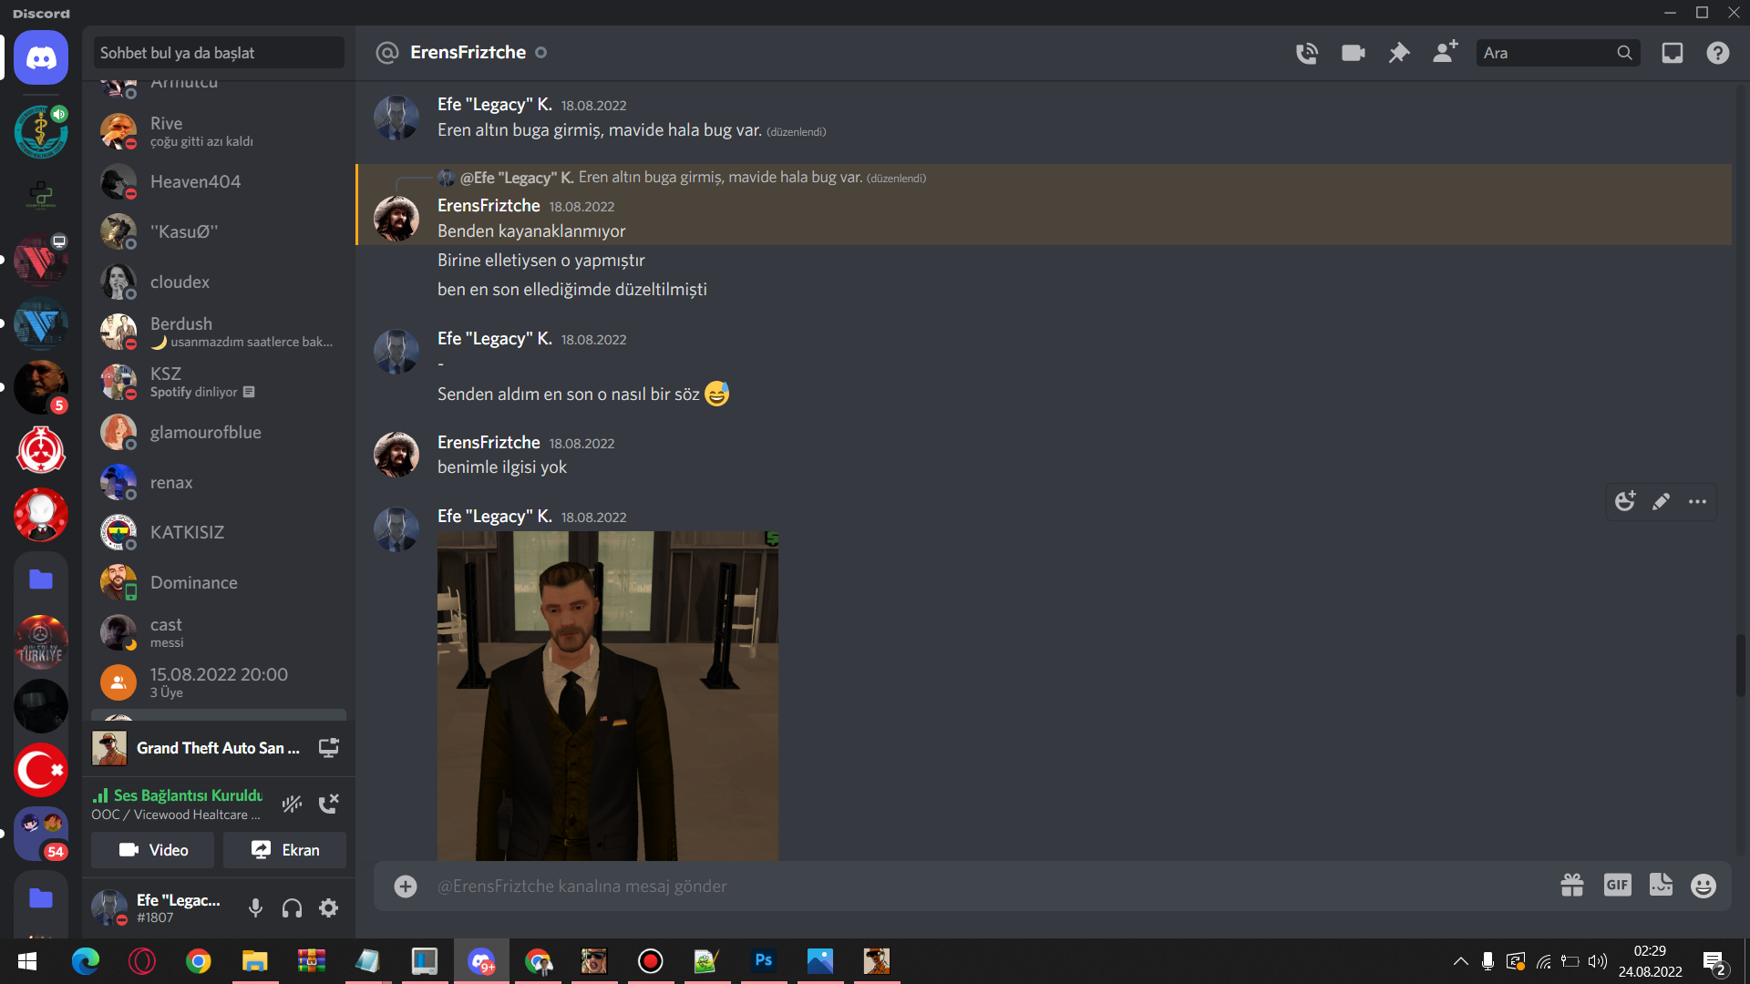
Task: Open user settings gear
Action: pyautogui.click(x=328, y=907)
